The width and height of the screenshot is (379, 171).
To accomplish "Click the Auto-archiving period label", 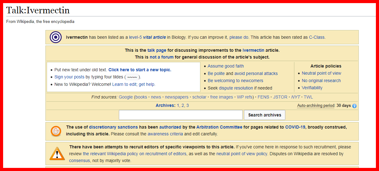I will coord(316,106).
